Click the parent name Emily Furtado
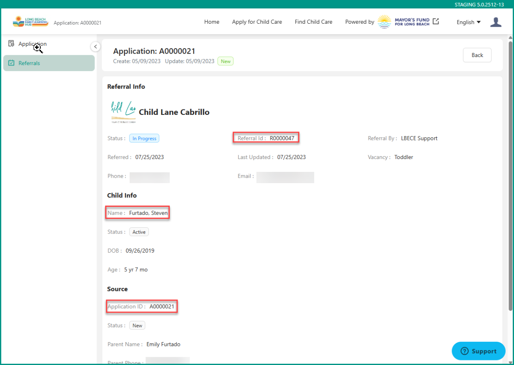The height and width of the screenshot is (365, 514). pyautogui.click(x=163, y=344)
